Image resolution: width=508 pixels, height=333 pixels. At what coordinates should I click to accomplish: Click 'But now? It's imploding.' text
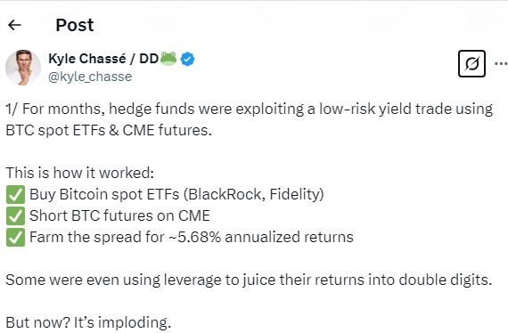point(88,322)
